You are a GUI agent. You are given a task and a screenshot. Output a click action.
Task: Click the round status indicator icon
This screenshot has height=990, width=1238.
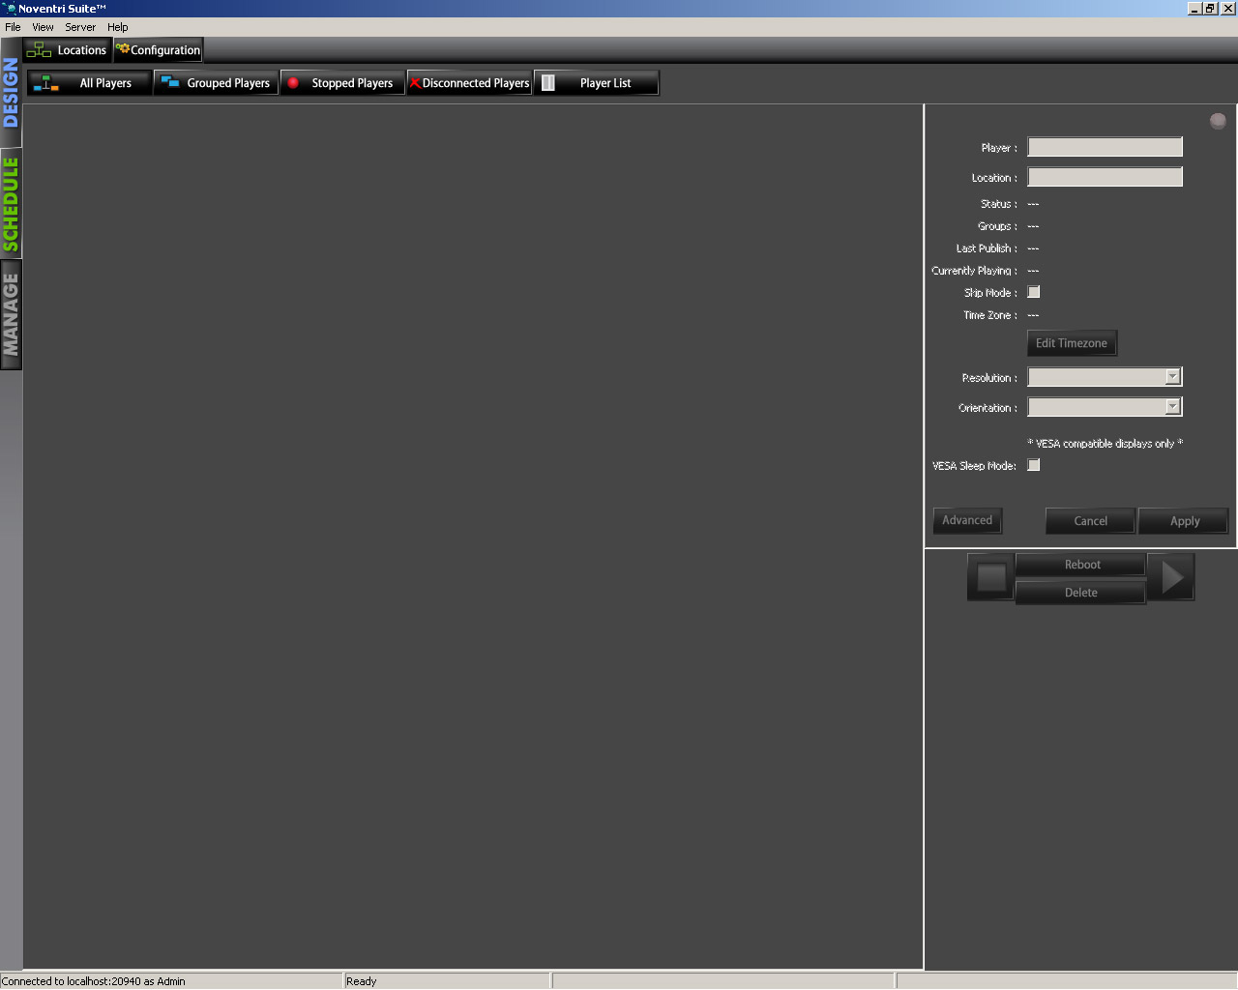tap(1218, 121)
